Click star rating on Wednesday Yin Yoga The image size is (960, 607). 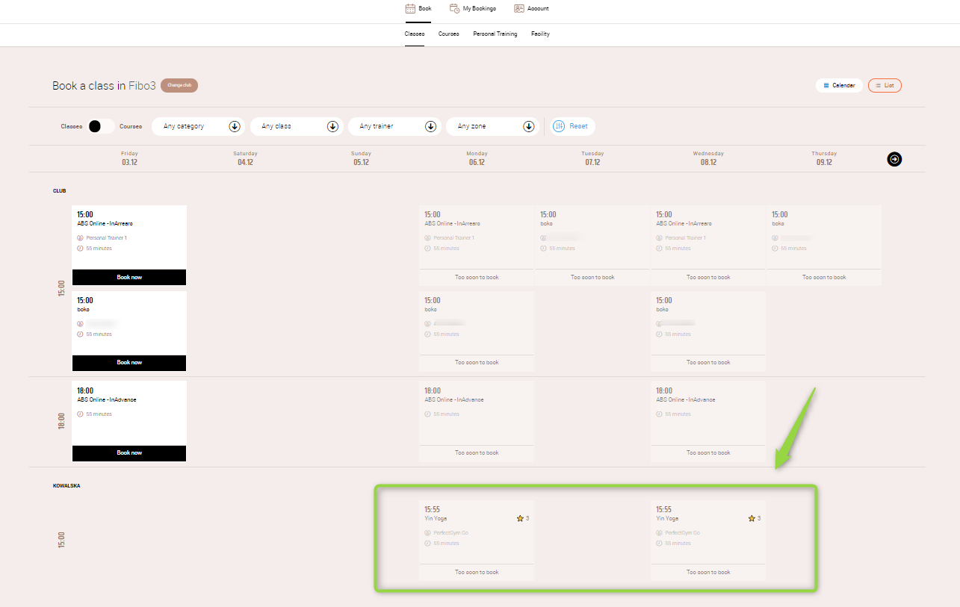752,518
